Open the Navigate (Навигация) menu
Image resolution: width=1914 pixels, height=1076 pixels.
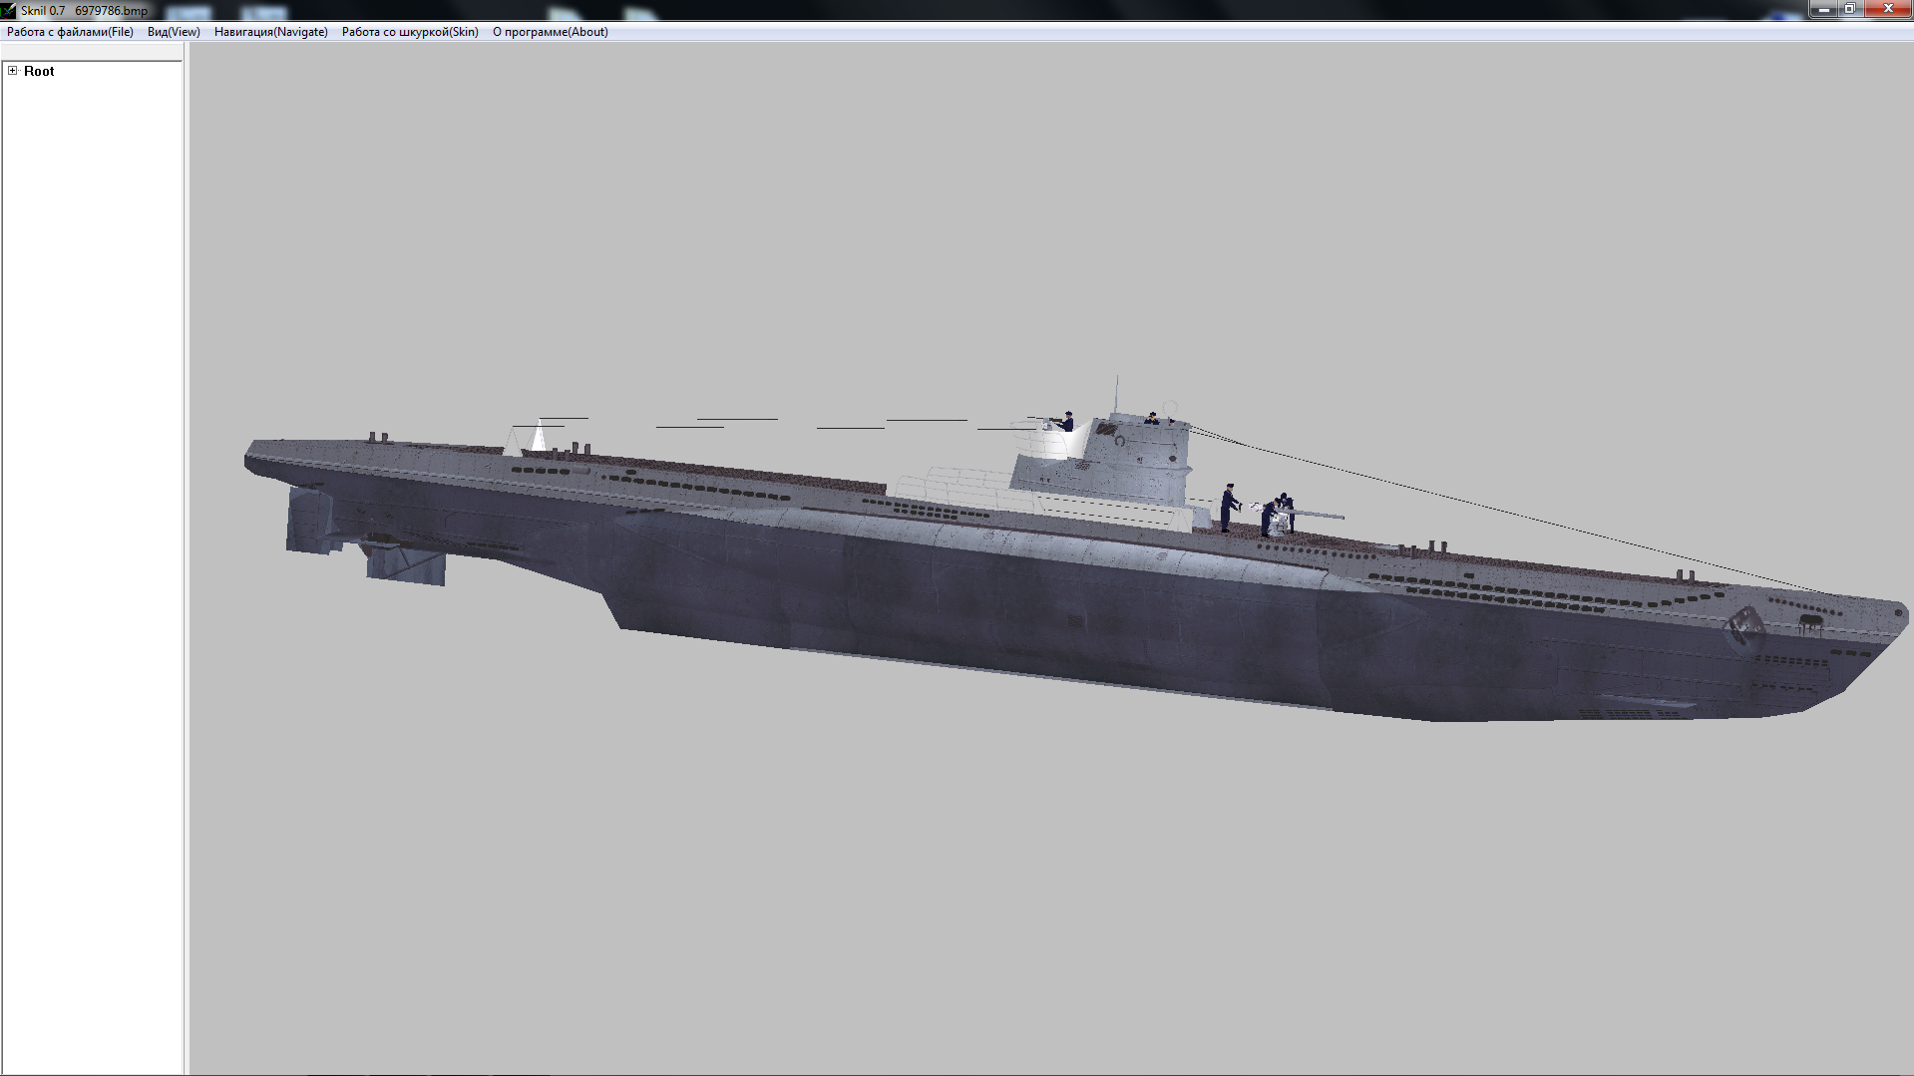pyautogui.click(x=270, y=32)
